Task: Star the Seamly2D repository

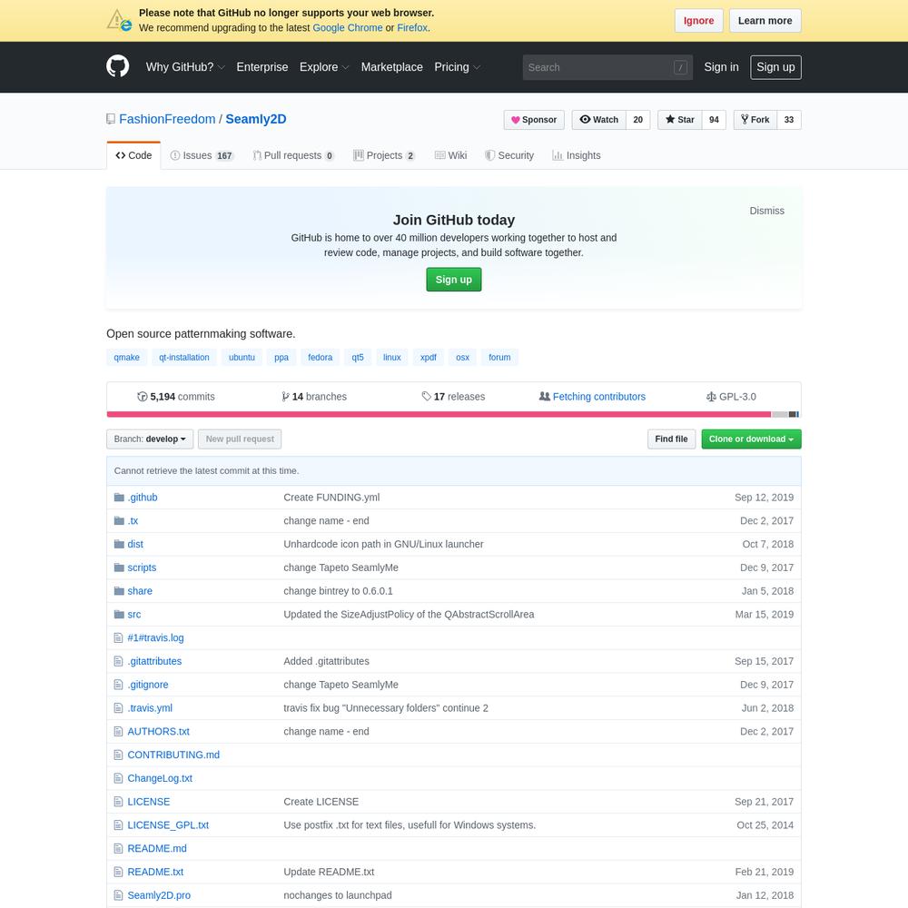Action: (680, 120)
